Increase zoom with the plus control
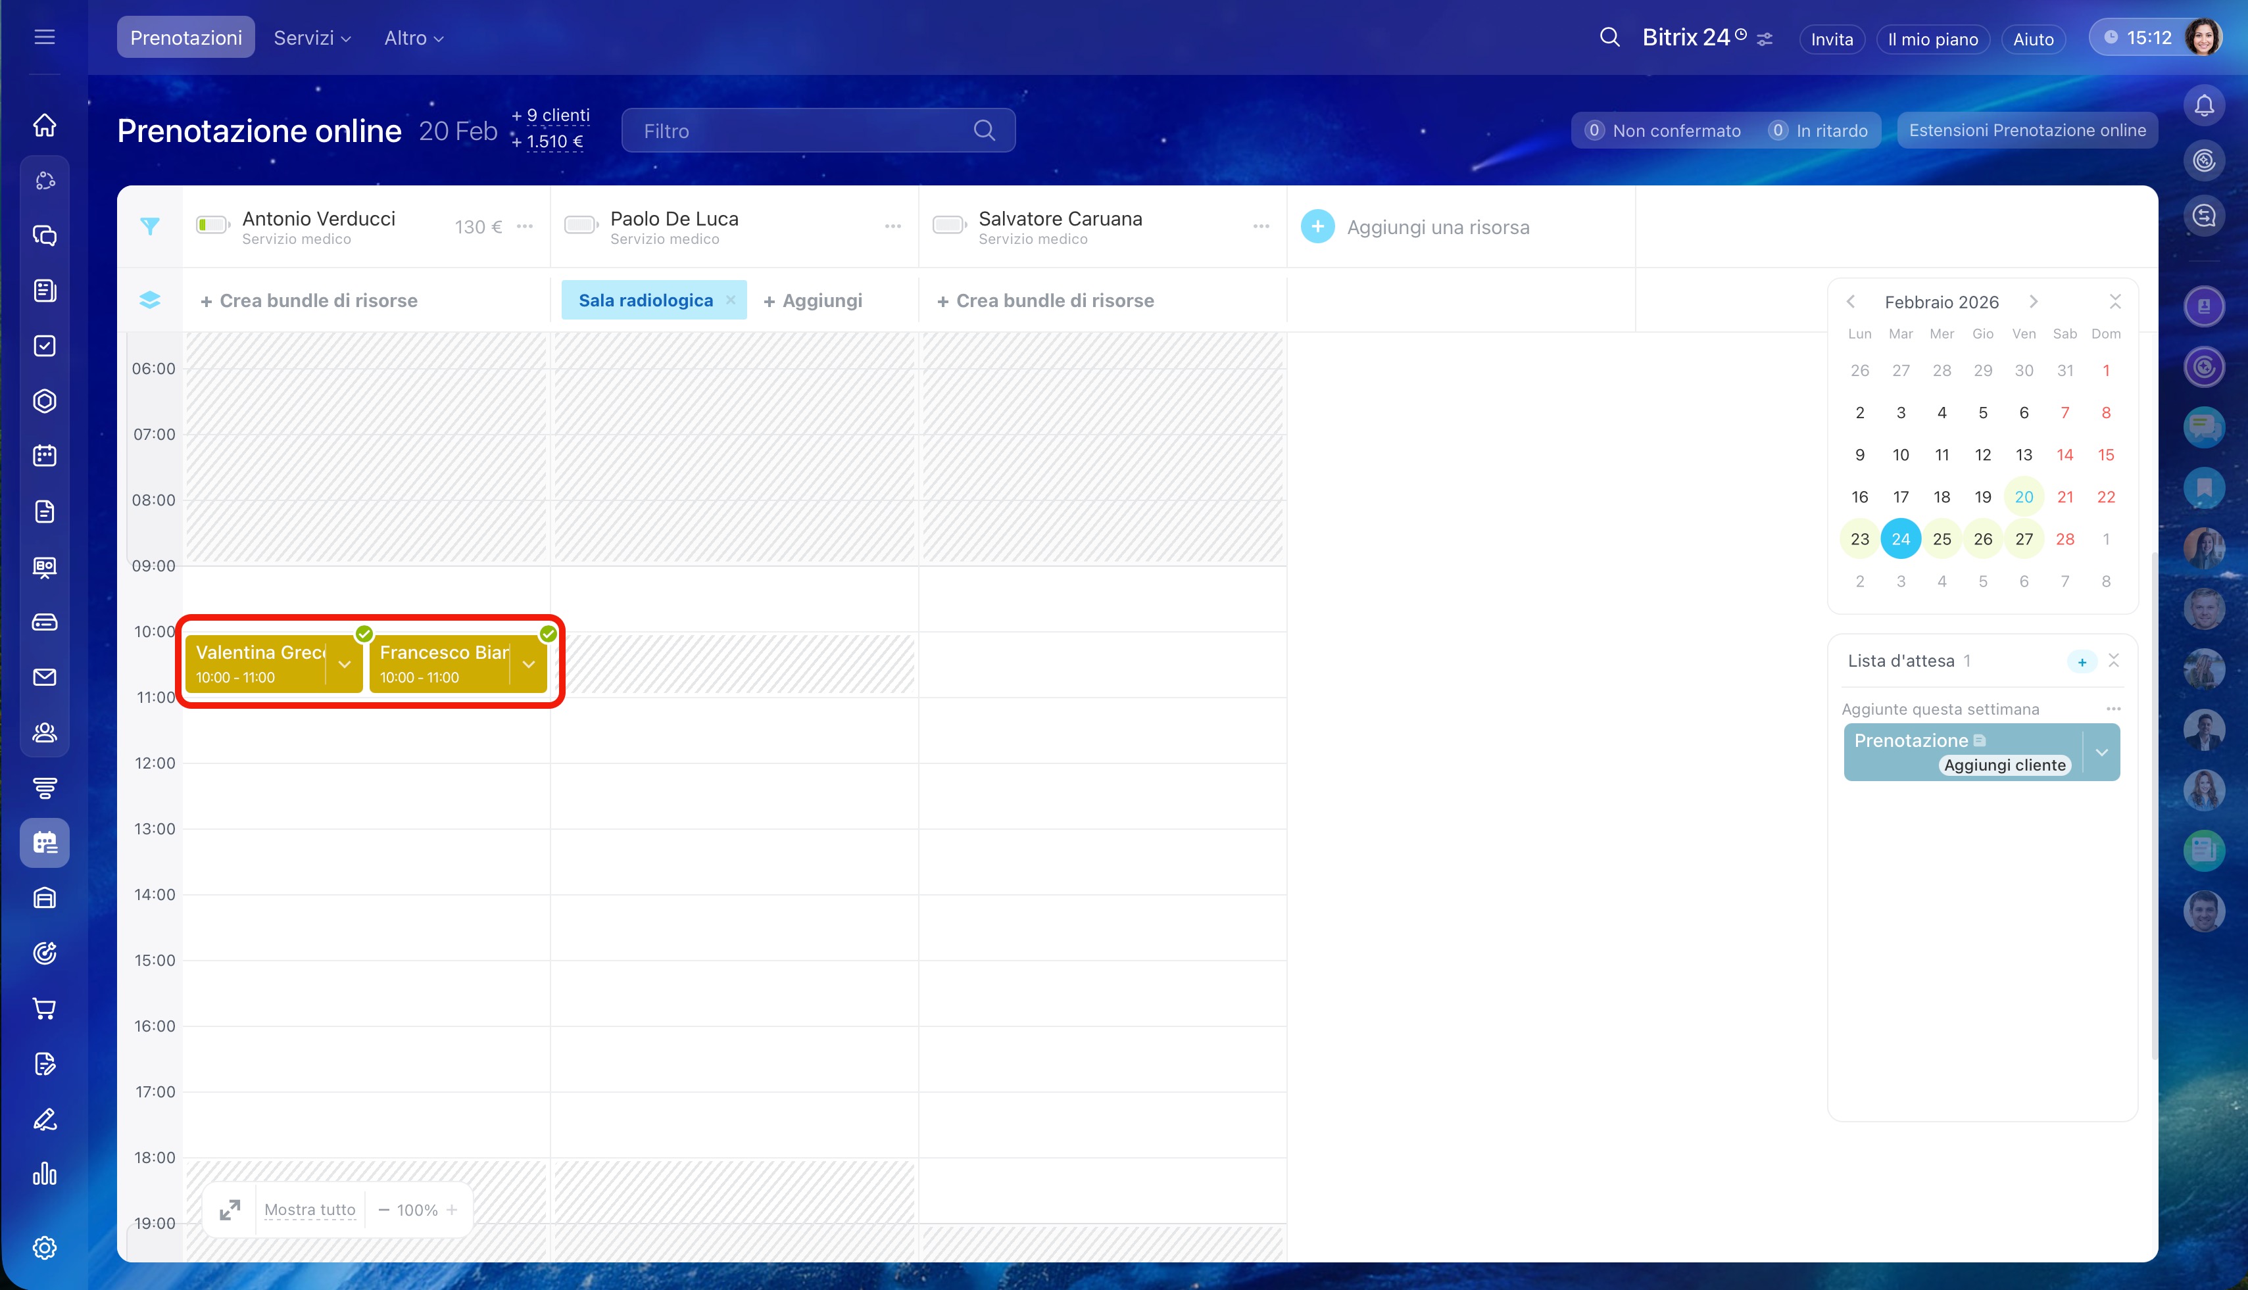 (452, 1209)
